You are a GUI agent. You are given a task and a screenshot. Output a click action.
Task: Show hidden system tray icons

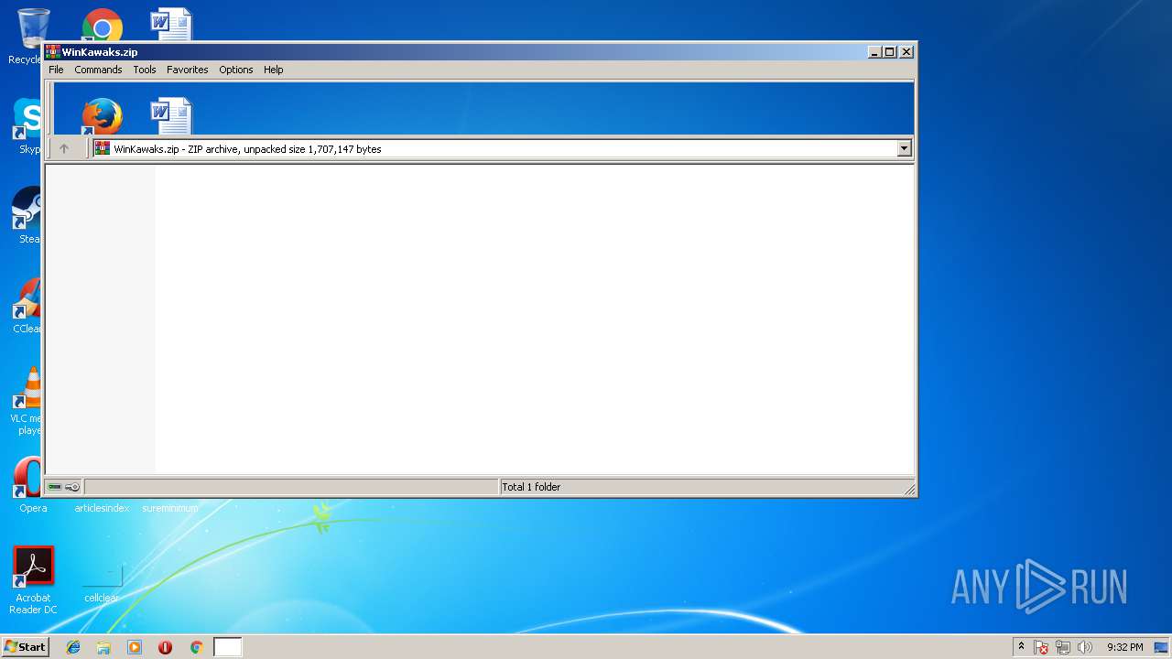1021,646
